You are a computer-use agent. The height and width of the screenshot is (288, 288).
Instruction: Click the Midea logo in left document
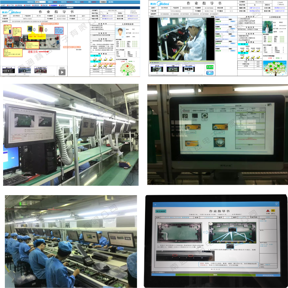pyautogui.click(x=12, y=11)
